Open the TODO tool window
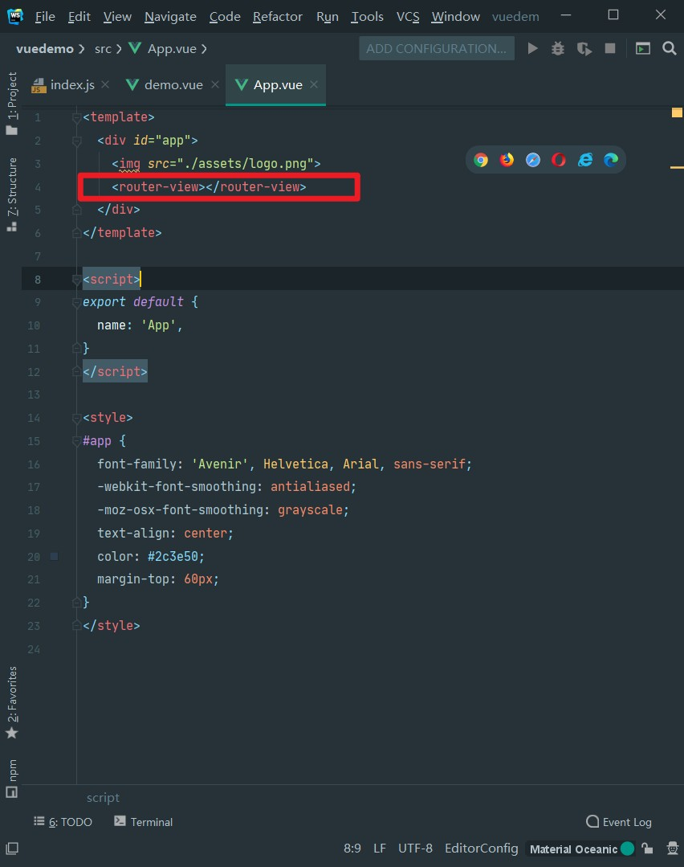 pyautogui.click(x=63, y=821)
